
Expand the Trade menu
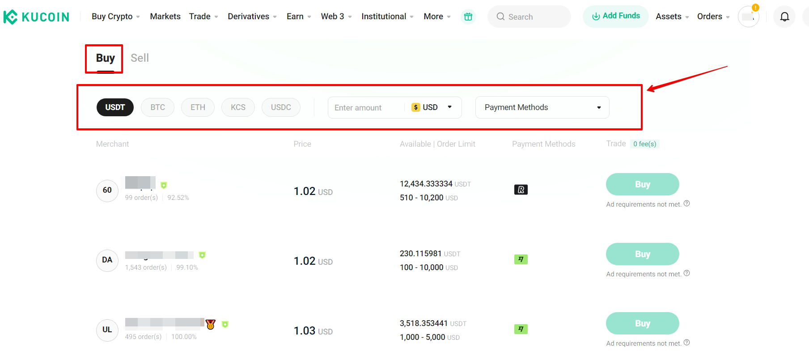pos(203,17)
